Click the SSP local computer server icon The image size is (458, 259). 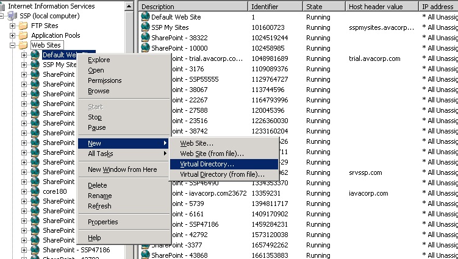12,16
